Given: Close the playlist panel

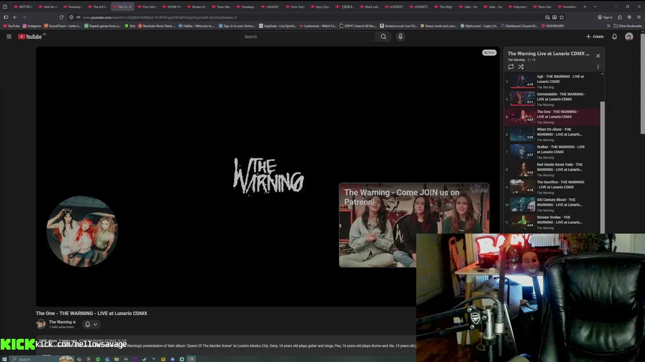Looking at the screenshot, I should pyautogui.click(x=598, y=56).
